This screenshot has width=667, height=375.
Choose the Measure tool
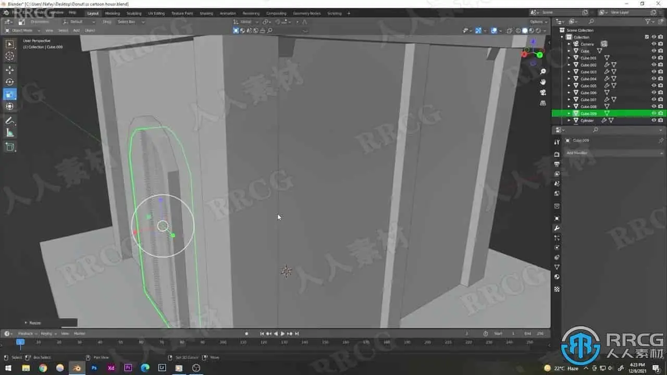click(x=10, y=133)
